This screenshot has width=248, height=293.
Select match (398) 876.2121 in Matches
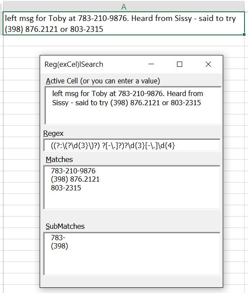(x=75, y=179)
